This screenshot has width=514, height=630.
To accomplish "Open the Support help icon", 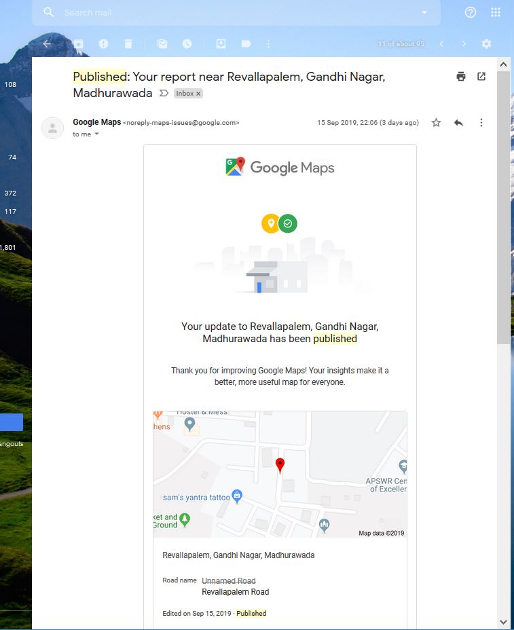I will (x=471, y=12).
